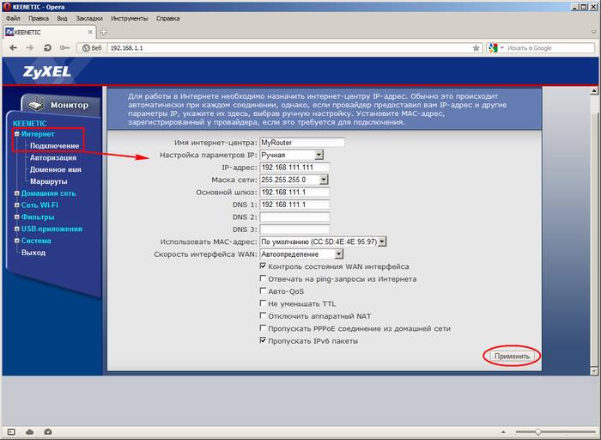
Task: Expand the Домашняя сеть tree section
Action: point(16,193)
